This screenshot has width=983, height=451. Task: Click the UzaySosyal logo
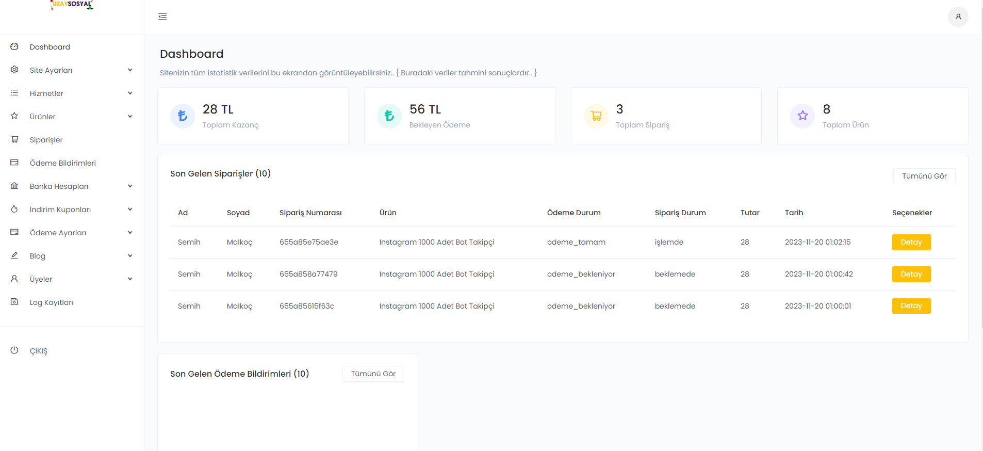pos(72,5)
